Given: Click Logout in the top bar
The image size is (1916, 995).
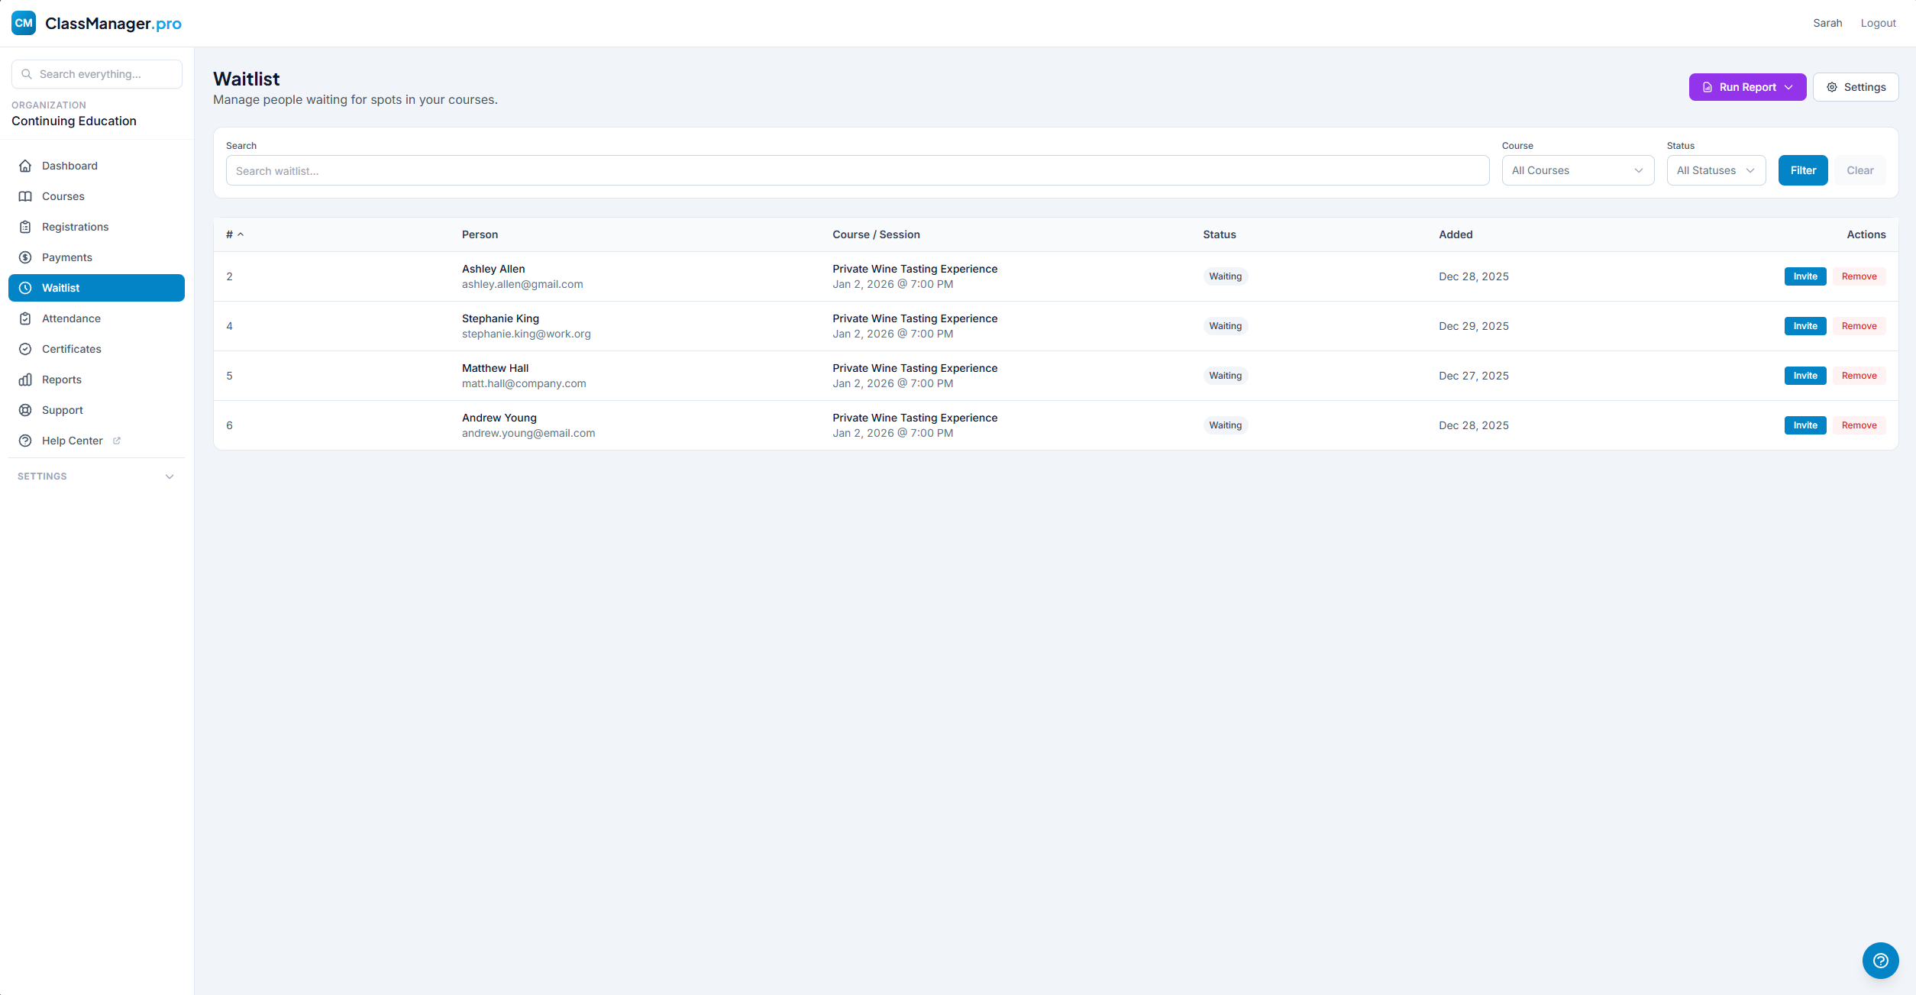Looking at the screenshot, I should tap(1879, 23).
